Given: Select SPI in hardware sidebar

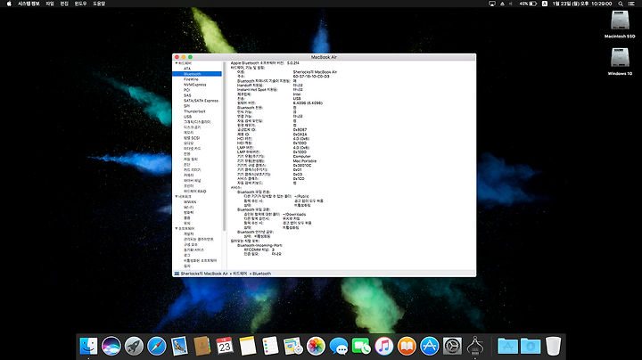Looking at the screenshot, I should 186,106.
